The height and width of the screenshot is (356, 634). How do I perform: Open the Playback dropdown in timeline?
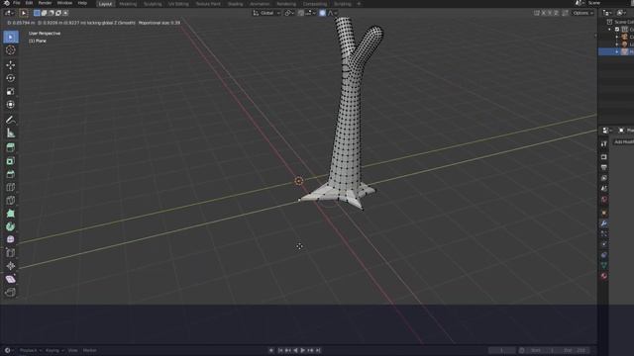[31, 350]
